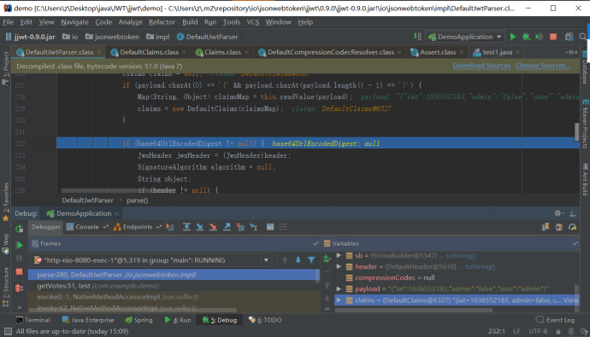Click the Download Sources link
The image size is (590, 337).
point(481,66)
